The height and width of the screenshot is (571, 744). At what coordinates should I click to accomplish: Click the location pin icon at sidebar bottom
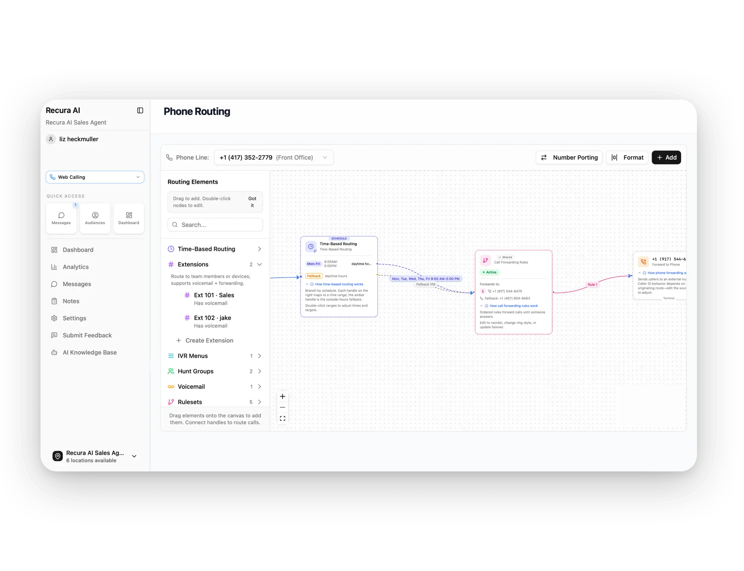(x=58, y=456)
